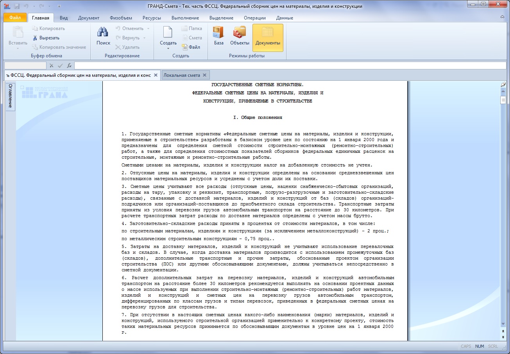Viewport: 510px width, 354px height.
Task: Open the Файл menu
Action: tap(15, 18)
